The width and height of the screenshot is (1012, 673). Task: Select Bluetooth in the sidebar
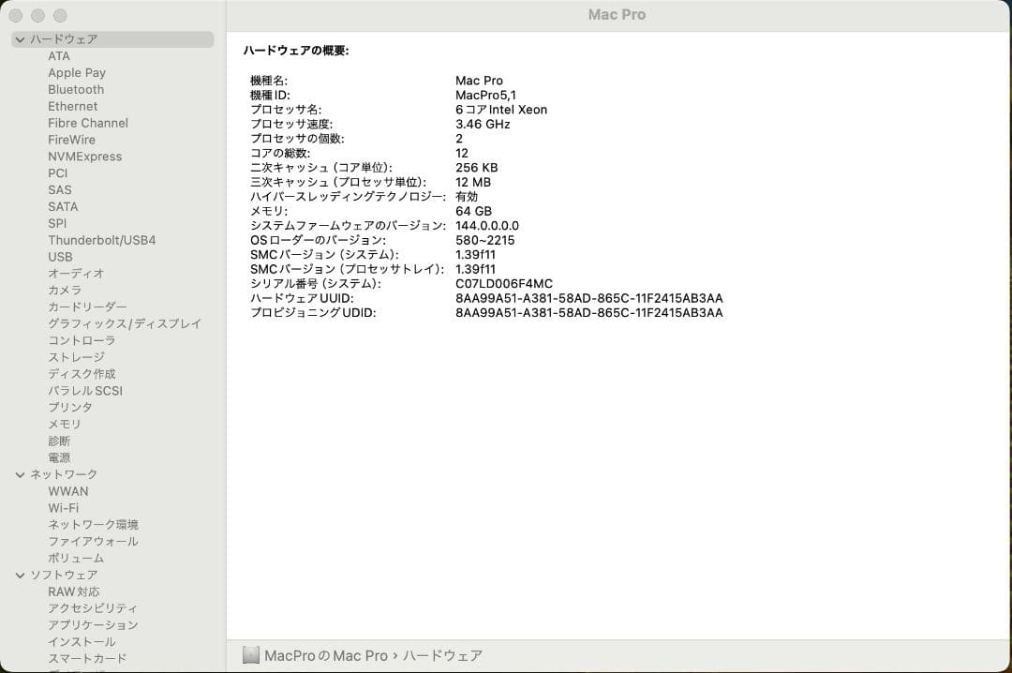(76, 90)
